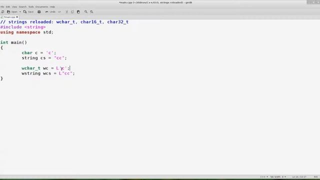Click the comment line 'strings reloaded'
This screenshot has width=320, height=180.
pyautogui.click(x=64, y=22)
